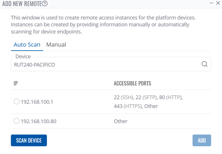This screenshot has width=222, height=154.
Task: Click the Scan Device button
Action: (x=29, y=141)
